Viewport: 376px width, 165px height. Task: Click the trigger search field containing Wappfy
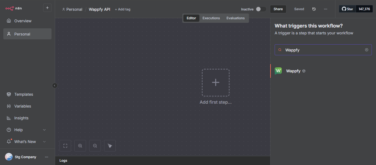pyautogui.click(x=323, y=50)
